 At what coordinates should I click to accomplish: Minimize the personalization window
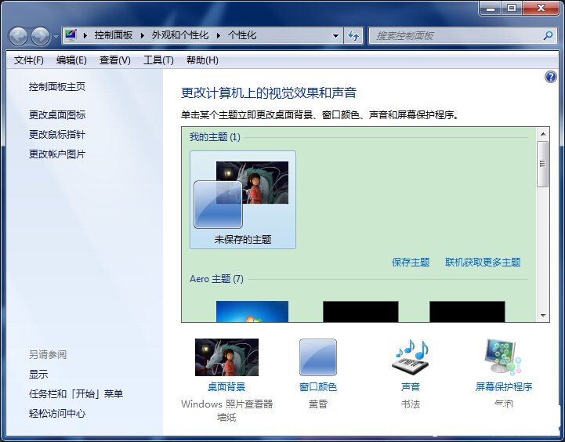tap(491, 8)
